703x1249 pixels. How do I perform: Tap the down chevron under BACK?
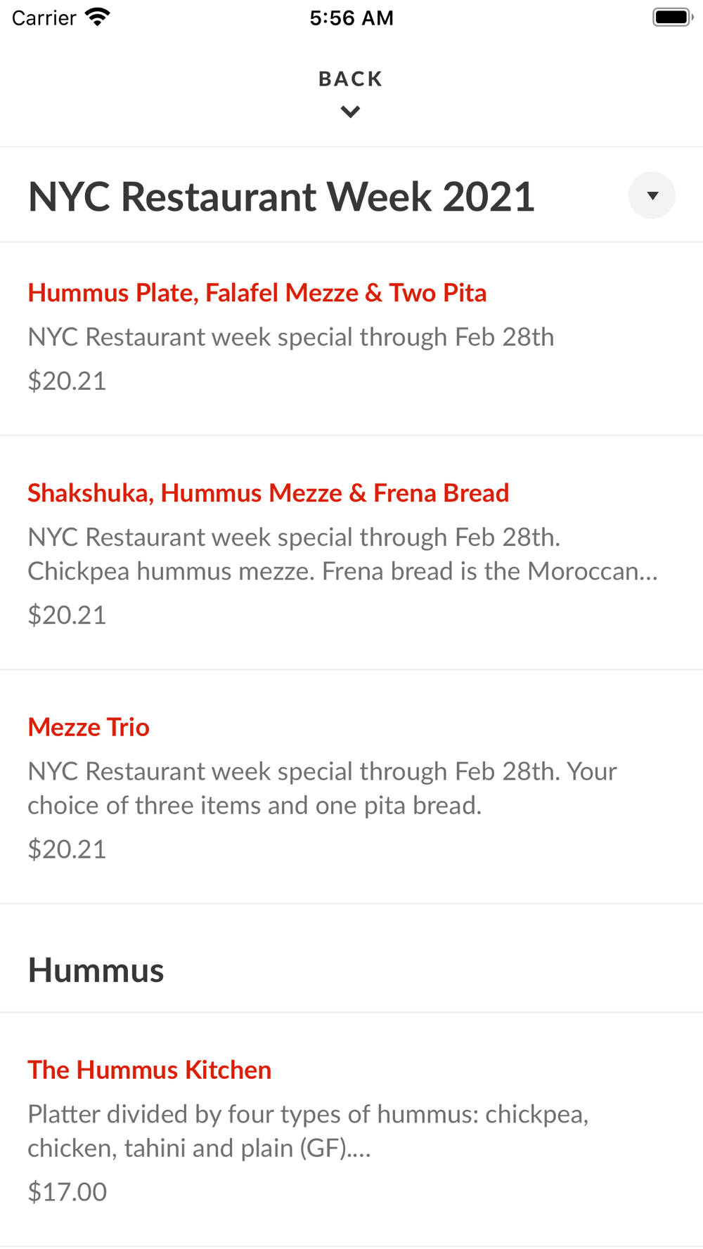pos(351,112)
